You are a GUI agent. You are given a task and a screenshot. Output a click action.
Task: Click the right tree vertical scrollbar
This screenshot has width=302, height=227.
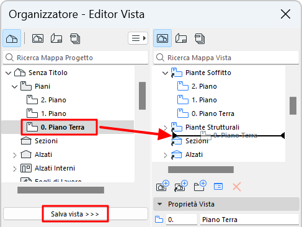point(293,105)
